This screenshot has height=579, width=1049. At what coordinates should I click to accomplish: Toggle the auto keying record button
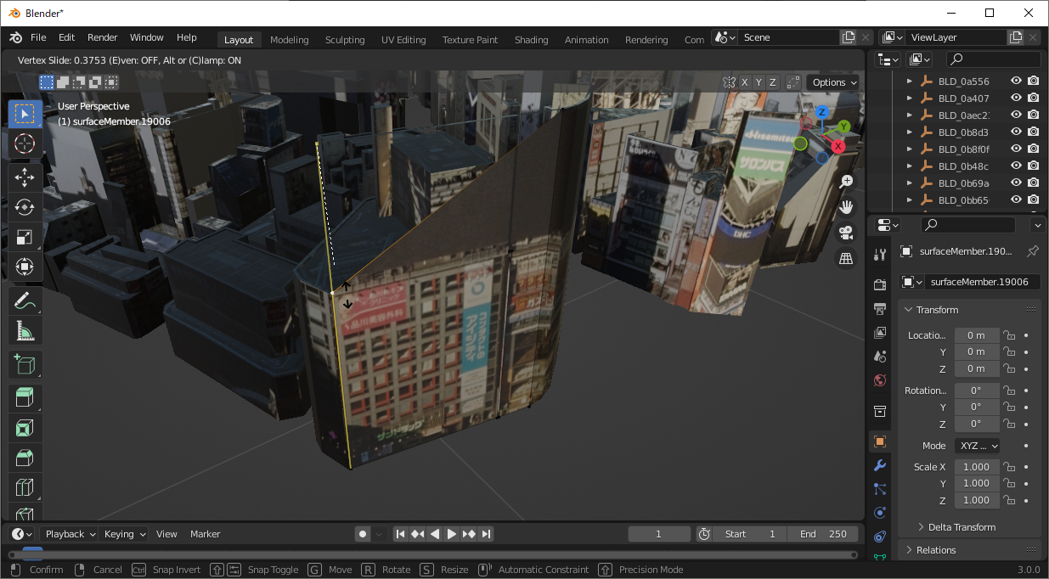tap(363, 534)
